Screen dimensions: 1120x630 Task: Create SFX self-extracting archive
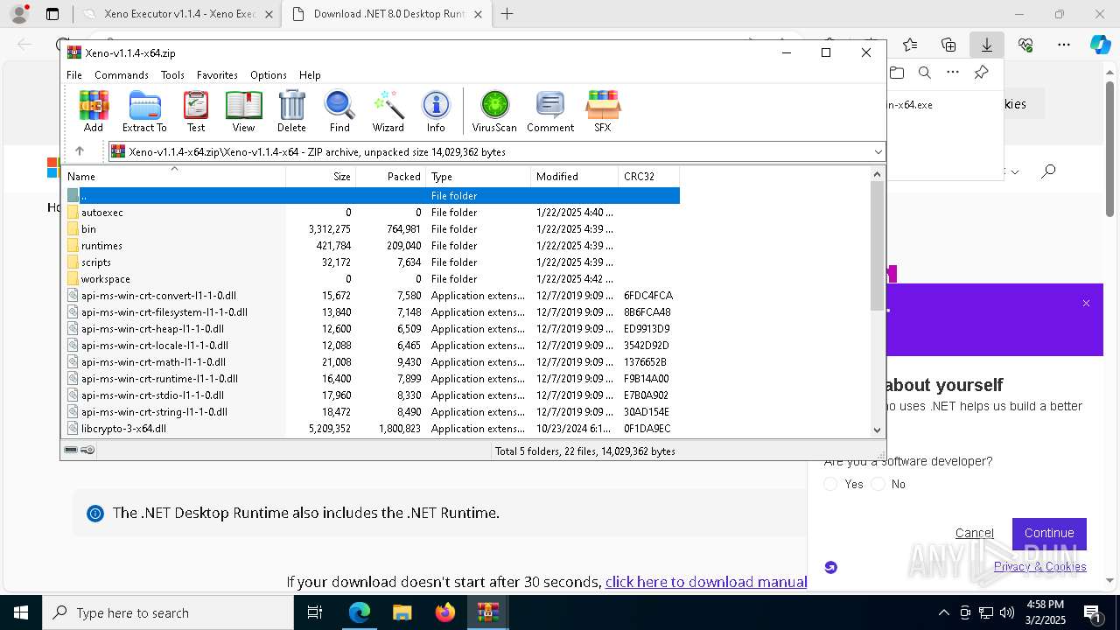point(603,111)
